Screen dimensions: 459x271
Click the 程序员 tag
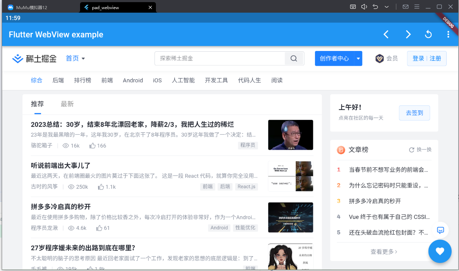248,145
